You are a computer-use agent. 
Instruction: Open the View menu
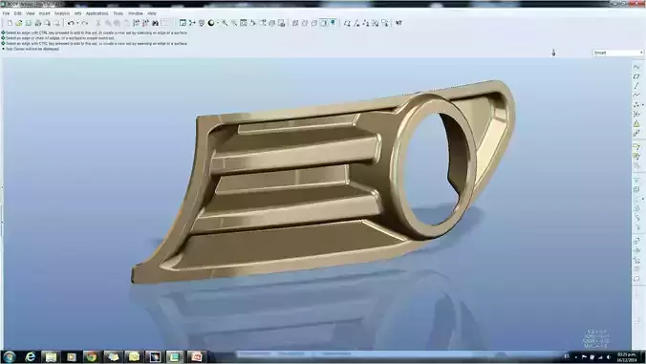tap(31, 13)
